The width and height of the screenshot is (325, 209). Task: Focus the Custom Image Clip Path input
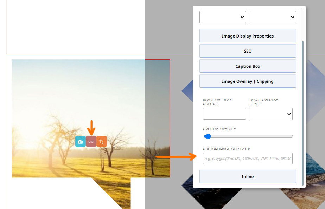248,159
